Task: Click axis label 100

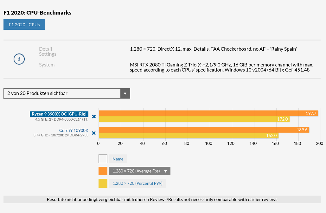Action: [x=208, y=143]
